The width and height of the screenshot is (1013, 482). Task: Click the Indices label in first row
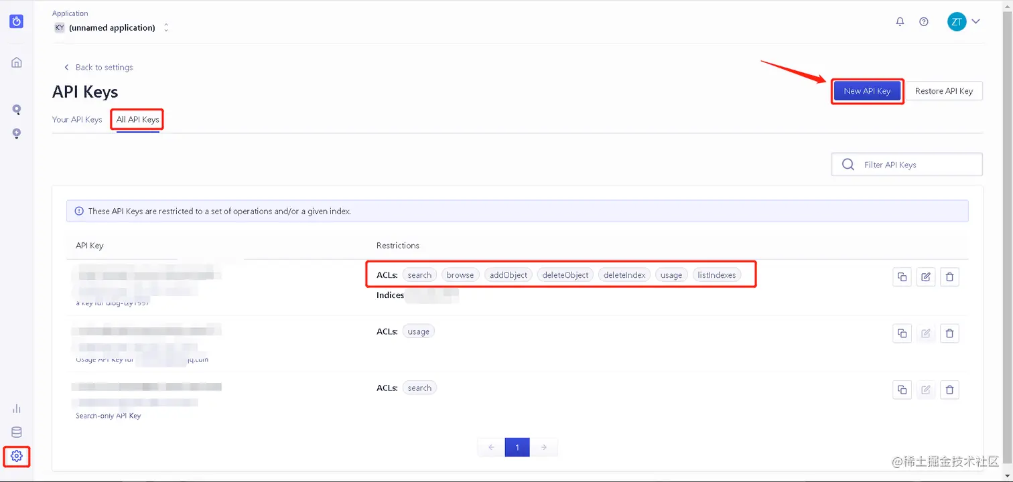point(390,295)
